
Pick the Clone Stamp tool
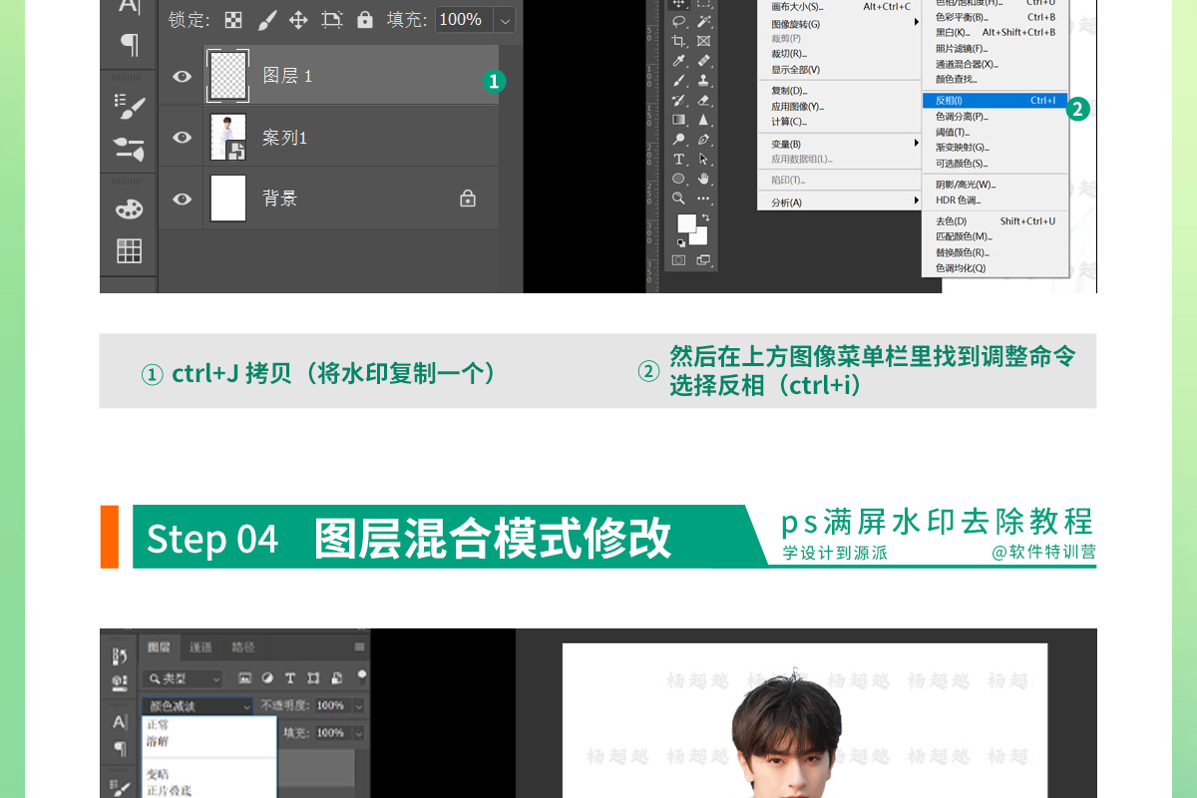point(703,80)
